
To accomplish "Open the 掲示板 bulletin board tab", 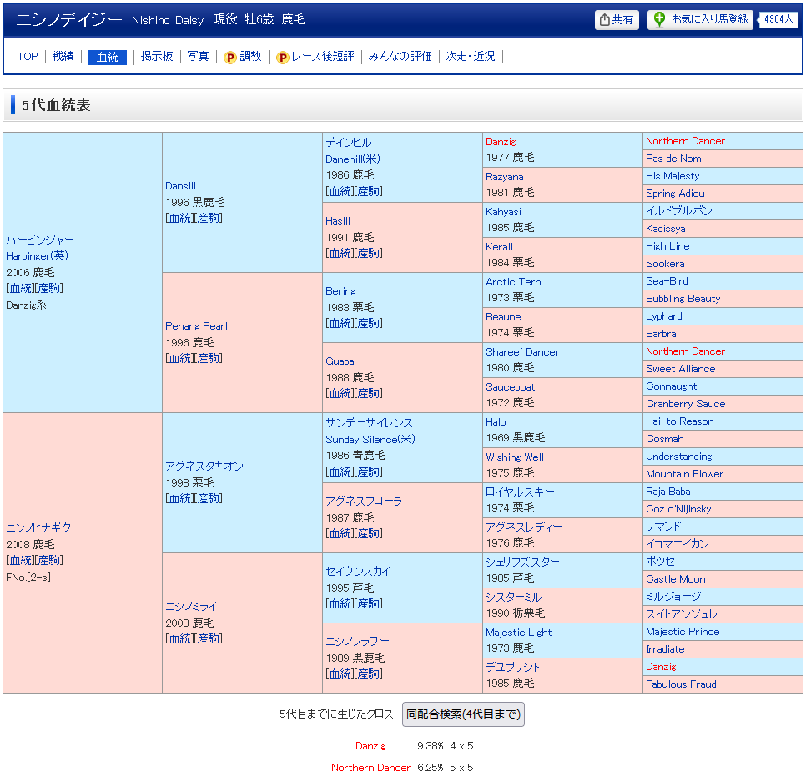I will tap(157, 56).
